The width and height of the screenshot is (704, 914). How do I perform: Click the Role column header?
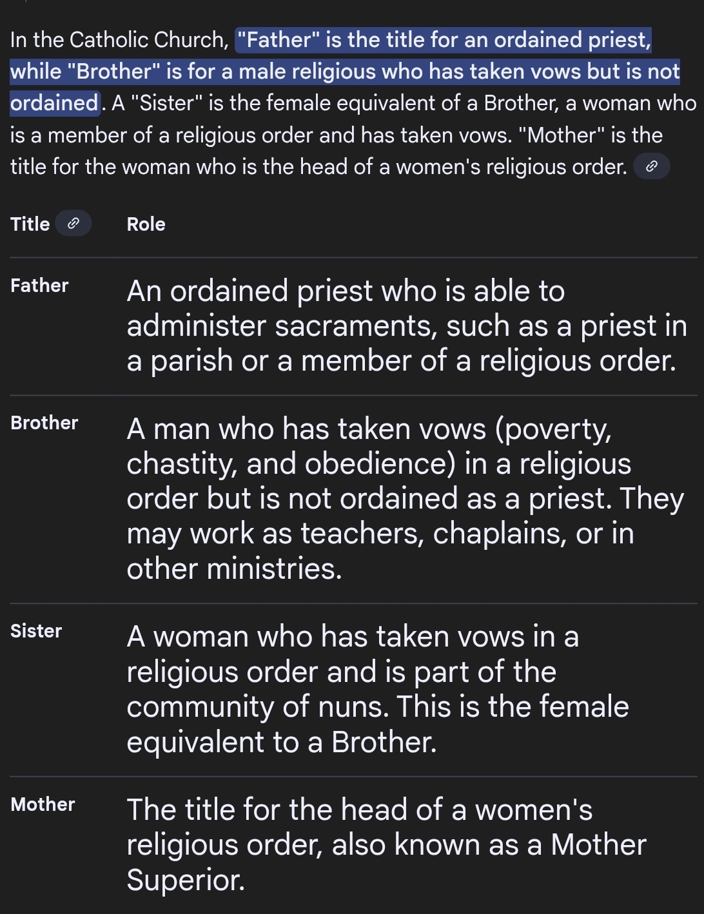146,224
